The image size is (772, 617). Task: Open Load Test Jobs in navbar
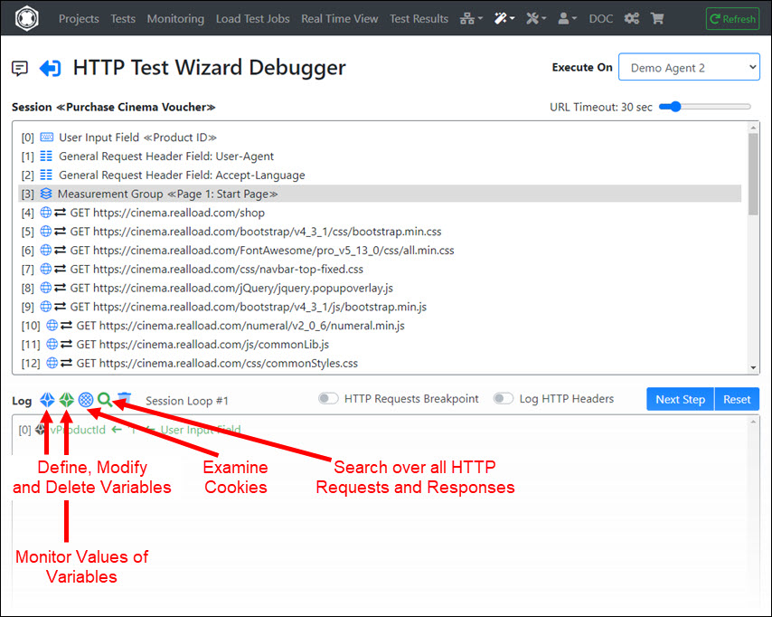tap(252, 19)
